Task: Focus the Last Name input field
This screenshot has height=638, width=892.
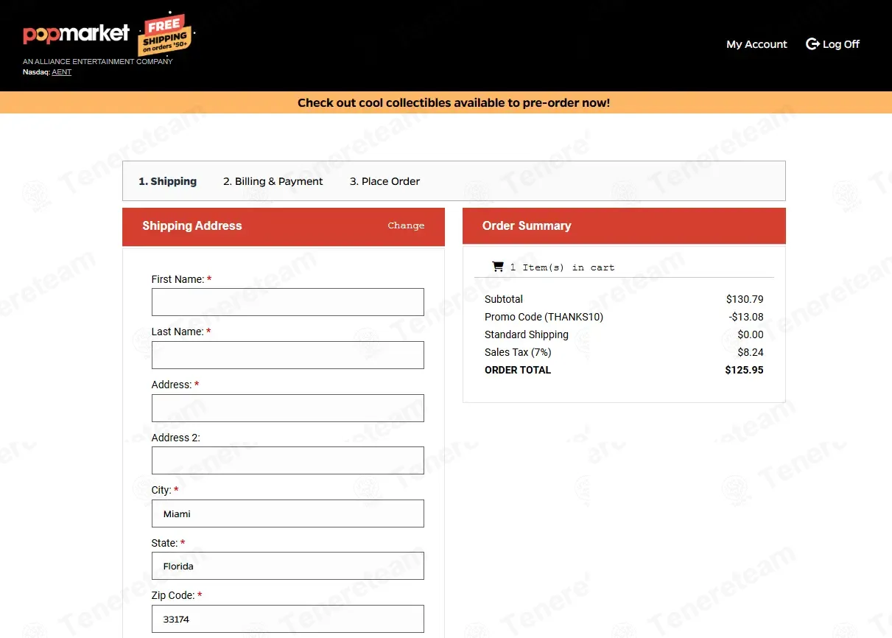Action: (288, 355)
